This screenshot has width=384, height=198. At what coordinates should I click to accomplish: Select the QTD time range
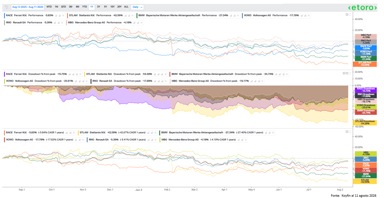(x=63, y=7)
